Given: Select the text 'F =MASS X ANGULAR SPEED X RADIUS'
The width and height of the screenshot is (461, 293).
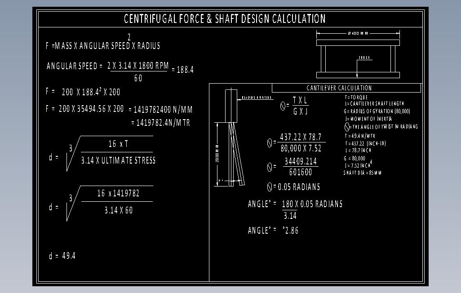Looking at the screenshot, I should (103, 45).
